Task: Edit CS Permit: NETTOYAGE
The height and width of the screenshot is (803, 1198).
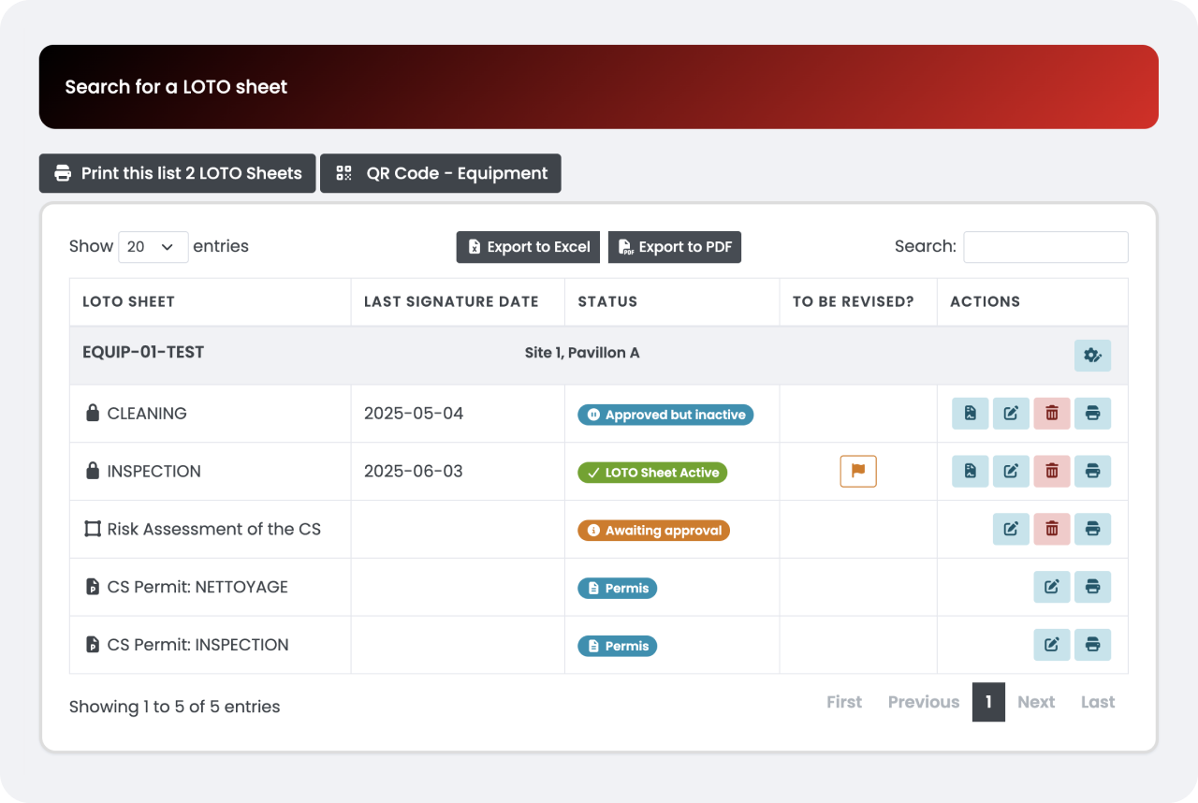Action: pos(1052,588)
